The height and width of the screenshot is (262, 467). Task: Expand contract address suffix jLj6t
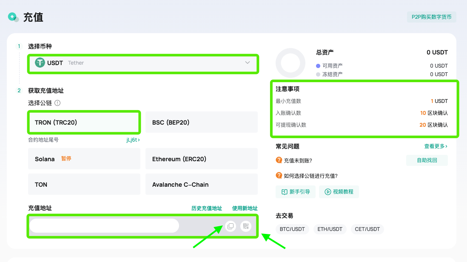tap(133, 140)
